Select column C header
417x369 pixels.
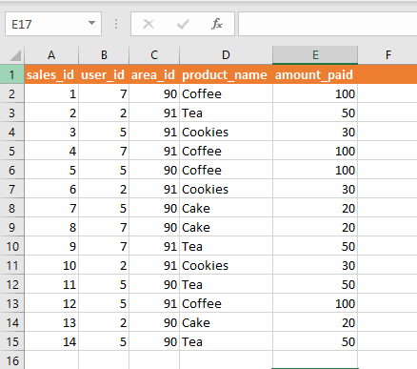click(x=154, y=55)
